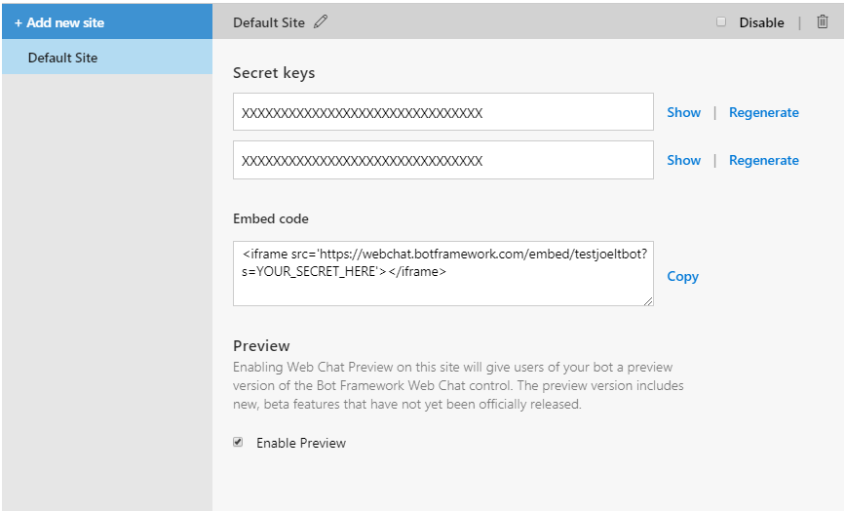This screenshot has height=511, width=845.
Task: Show the second secret key
Action: point(684,160)
